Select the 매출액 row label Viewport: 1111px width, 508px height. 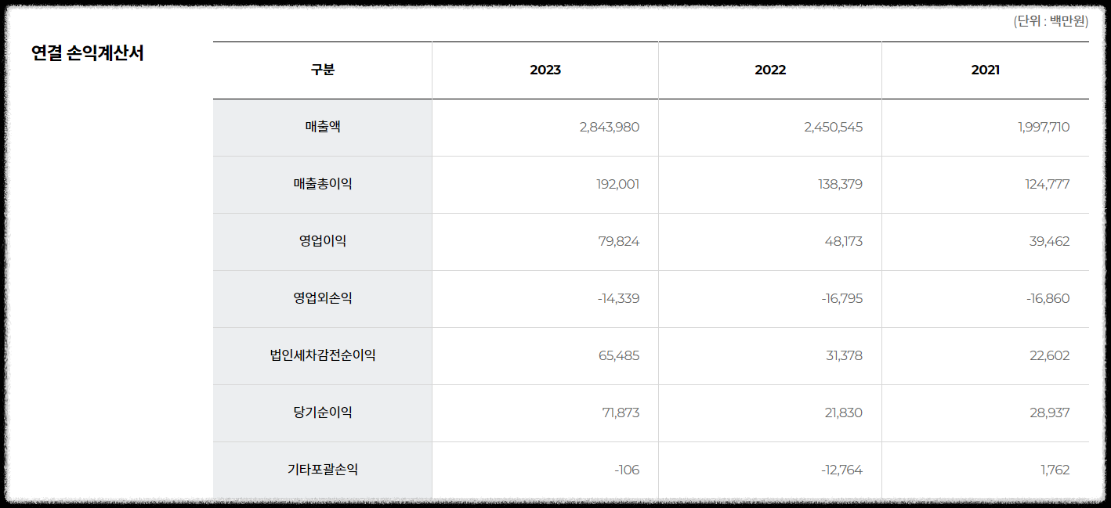[322, 127]
